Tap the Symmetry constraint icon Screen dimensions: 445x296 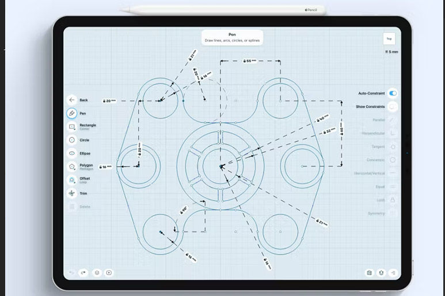393,213
